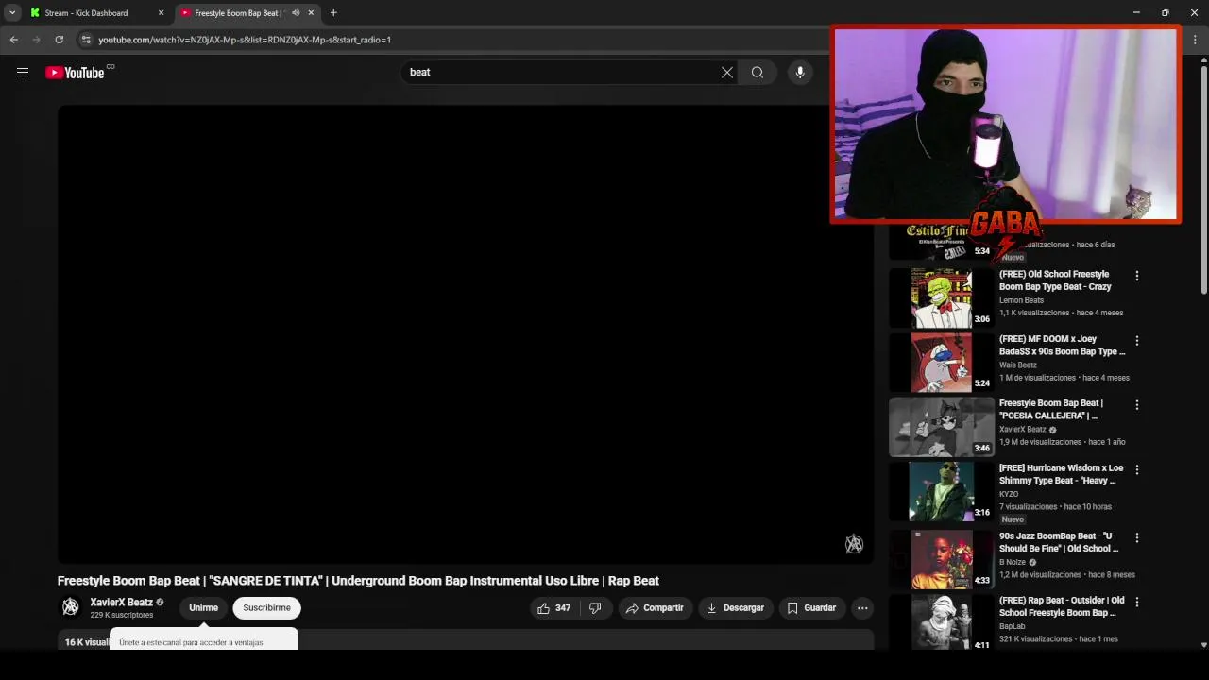
Task: Open more actions three-dot menu under video
Action: point(862,608)
